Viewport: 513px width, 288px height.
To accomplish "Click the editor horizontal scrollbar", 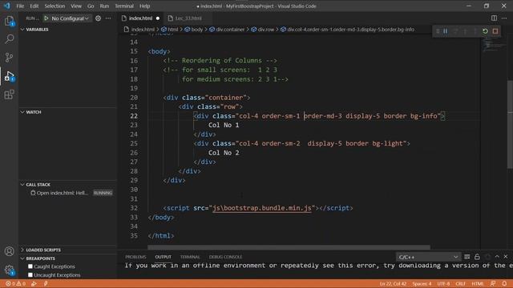I will point(289,247).
